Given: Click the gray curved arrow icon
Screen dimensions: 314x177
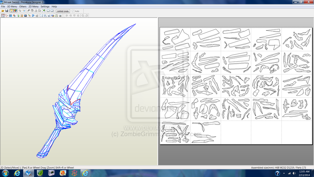Looking at the screenshot, I should click(37, 15).
